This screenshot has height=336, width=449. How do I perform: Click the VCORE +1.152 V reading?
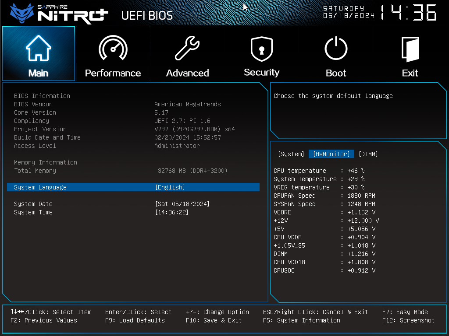(324, 212)
